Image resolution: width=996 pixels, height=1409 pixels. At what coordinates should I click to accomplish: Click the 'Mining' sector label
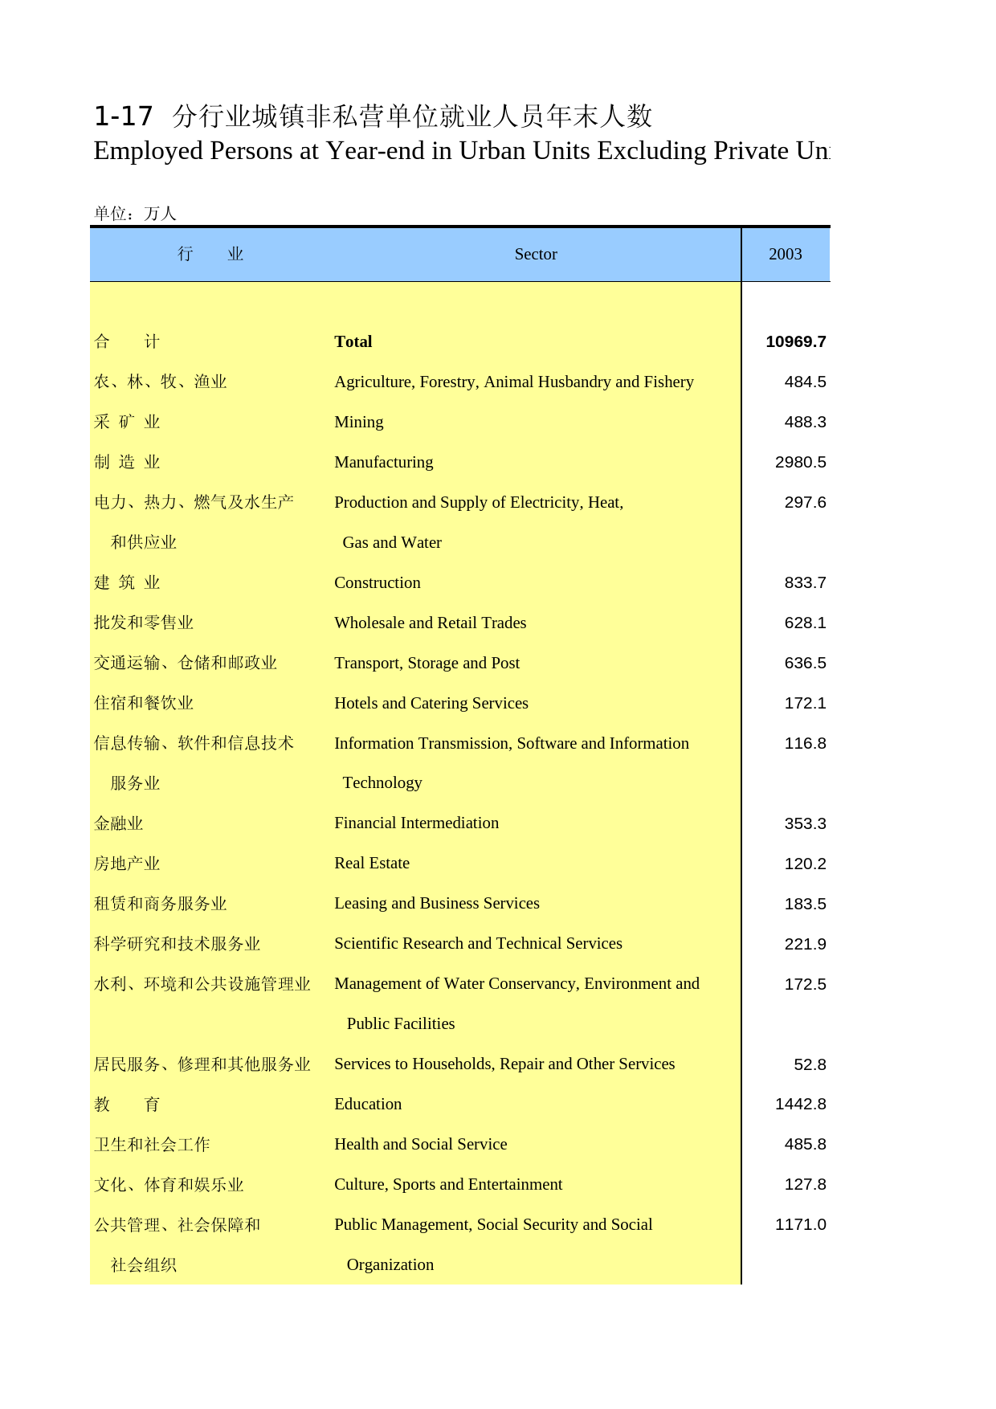click(x=358, y=422)
